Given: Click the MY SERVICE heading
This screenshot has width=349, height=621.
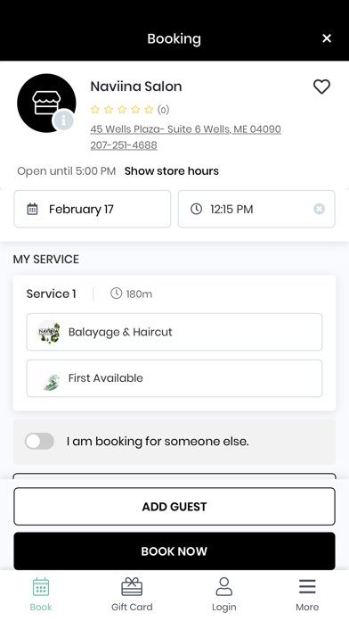Looking at the screenshot, I should point(45,260).
